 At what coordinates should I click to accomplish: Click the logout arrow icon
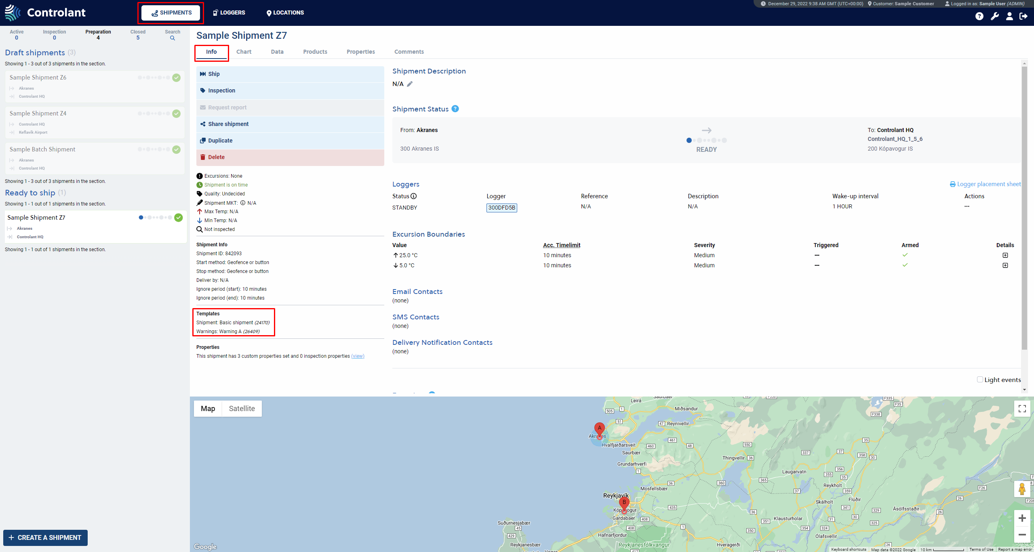coord(1023,16)
